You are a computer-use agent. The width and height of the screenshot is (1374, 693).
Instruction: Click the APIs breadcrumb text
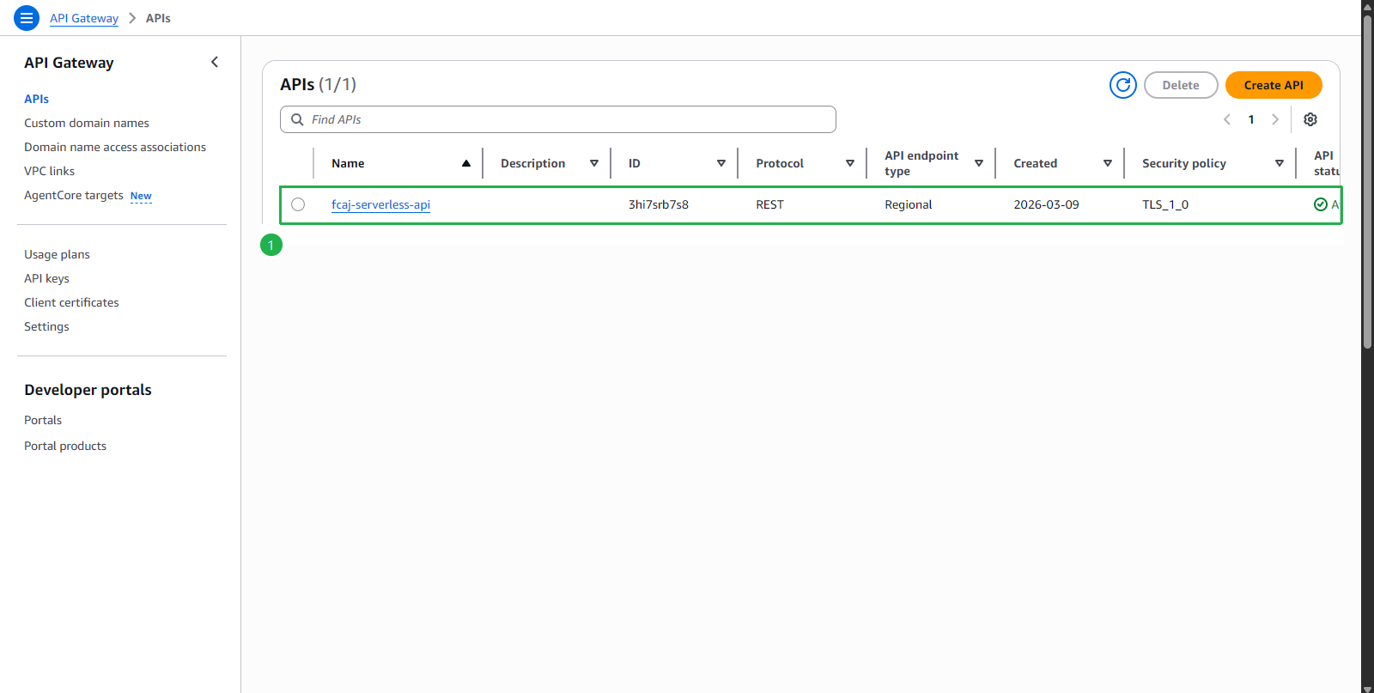pyautogui.click(x=158, y=18)
